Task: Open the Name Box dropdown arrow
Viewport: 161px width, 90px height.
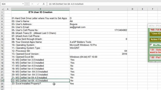Action: [23, 4]
